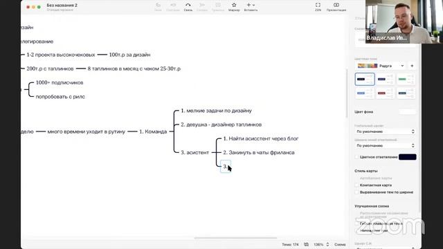The image size is (443, 249).
Task: Select '2. Закинуть в чаты фриланса' node
Action: [x=259, y=152]
